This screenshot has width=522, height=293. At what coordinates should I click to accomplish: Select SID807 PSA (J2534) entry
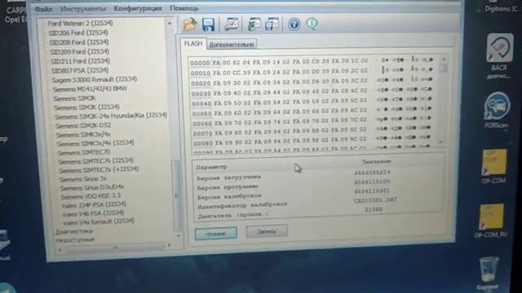coord(80,70)
